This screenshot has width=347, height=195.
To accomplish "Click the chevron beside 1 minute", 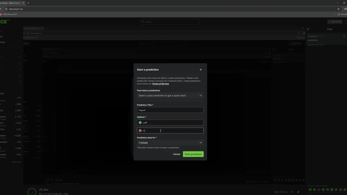I will [x=201, y=143].
